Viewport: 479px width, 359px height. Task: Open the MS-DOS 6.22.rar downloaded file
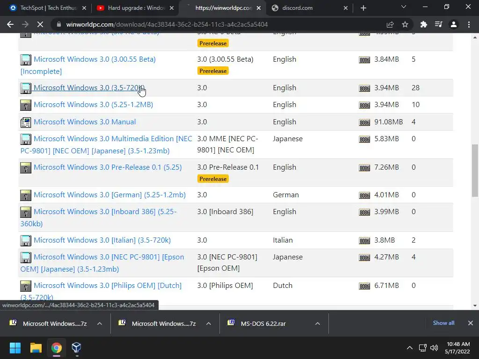tap(263, 323)
